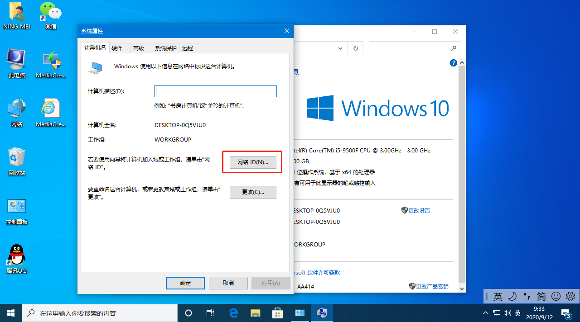The height and width of the screenshot is (322, 580).
Task: Click the 更改设置 link
Action: pyautogui.click(x=418, y=210)
